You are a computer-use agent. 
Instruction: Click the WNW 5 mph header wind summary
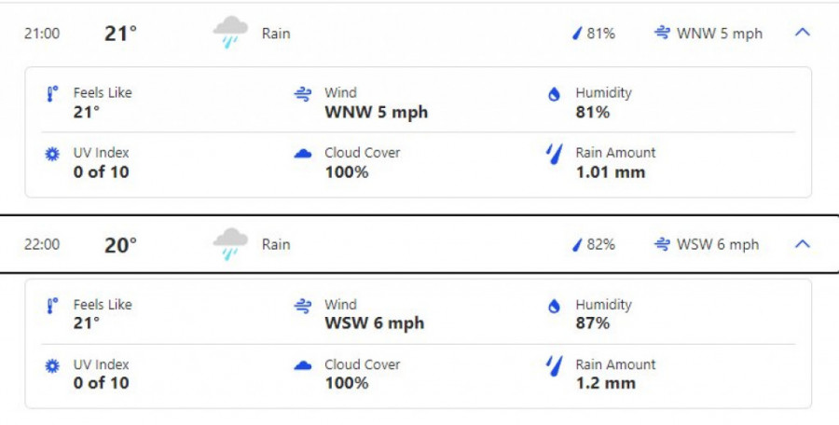click(719, 34)
